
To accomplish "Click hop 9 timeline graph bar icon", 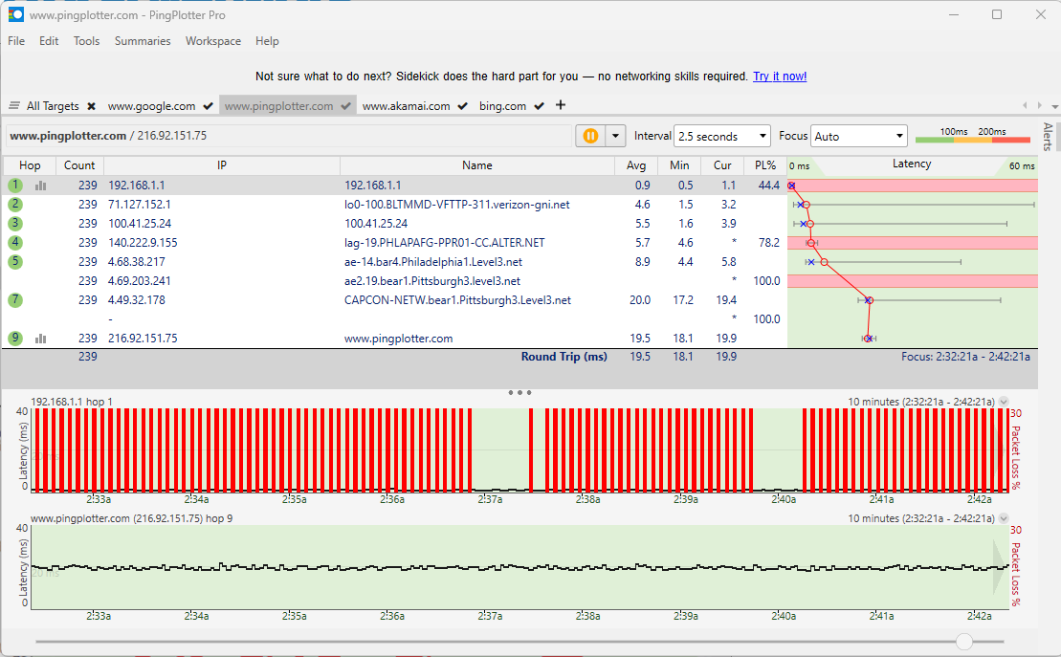I will (41, 339).
